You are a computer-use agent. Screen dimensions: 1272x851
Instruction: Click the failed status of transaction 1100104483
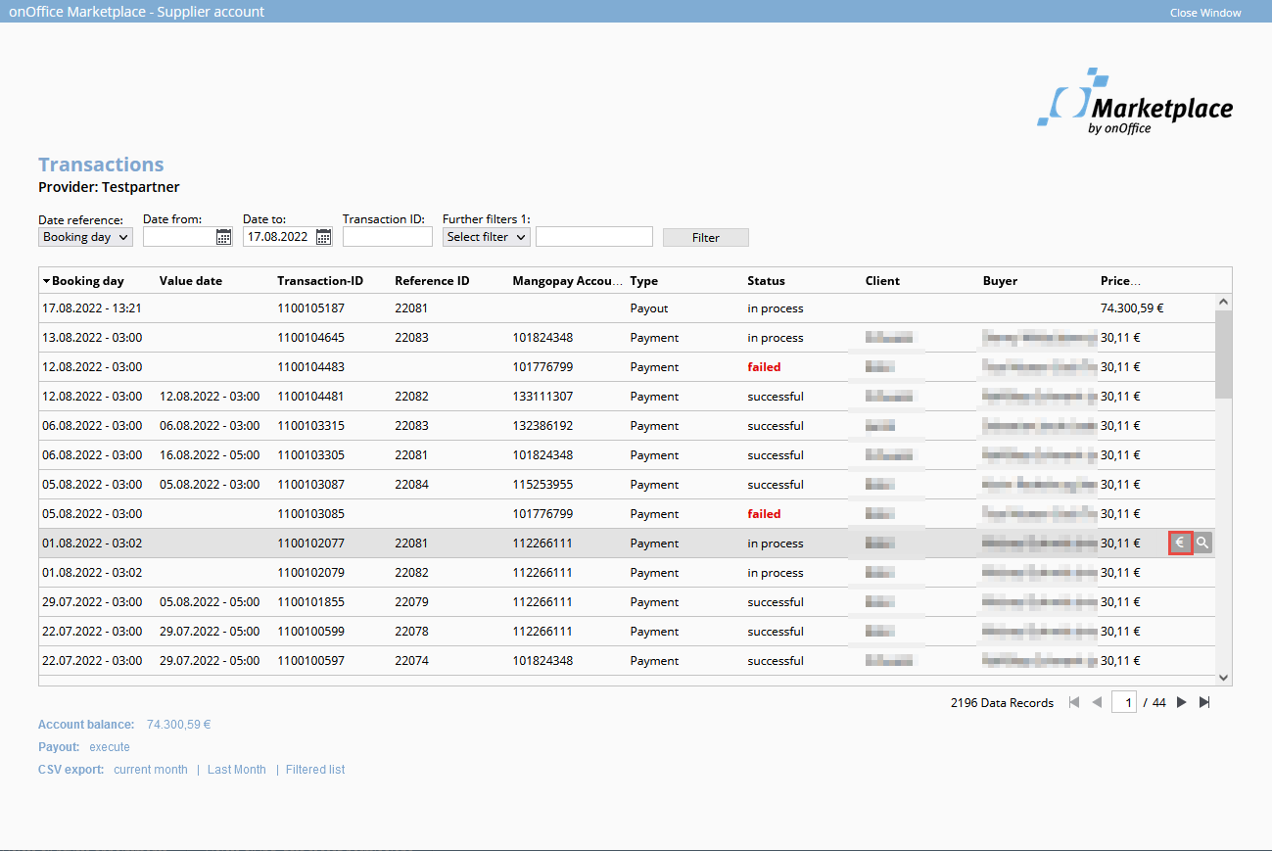point(764,367)
